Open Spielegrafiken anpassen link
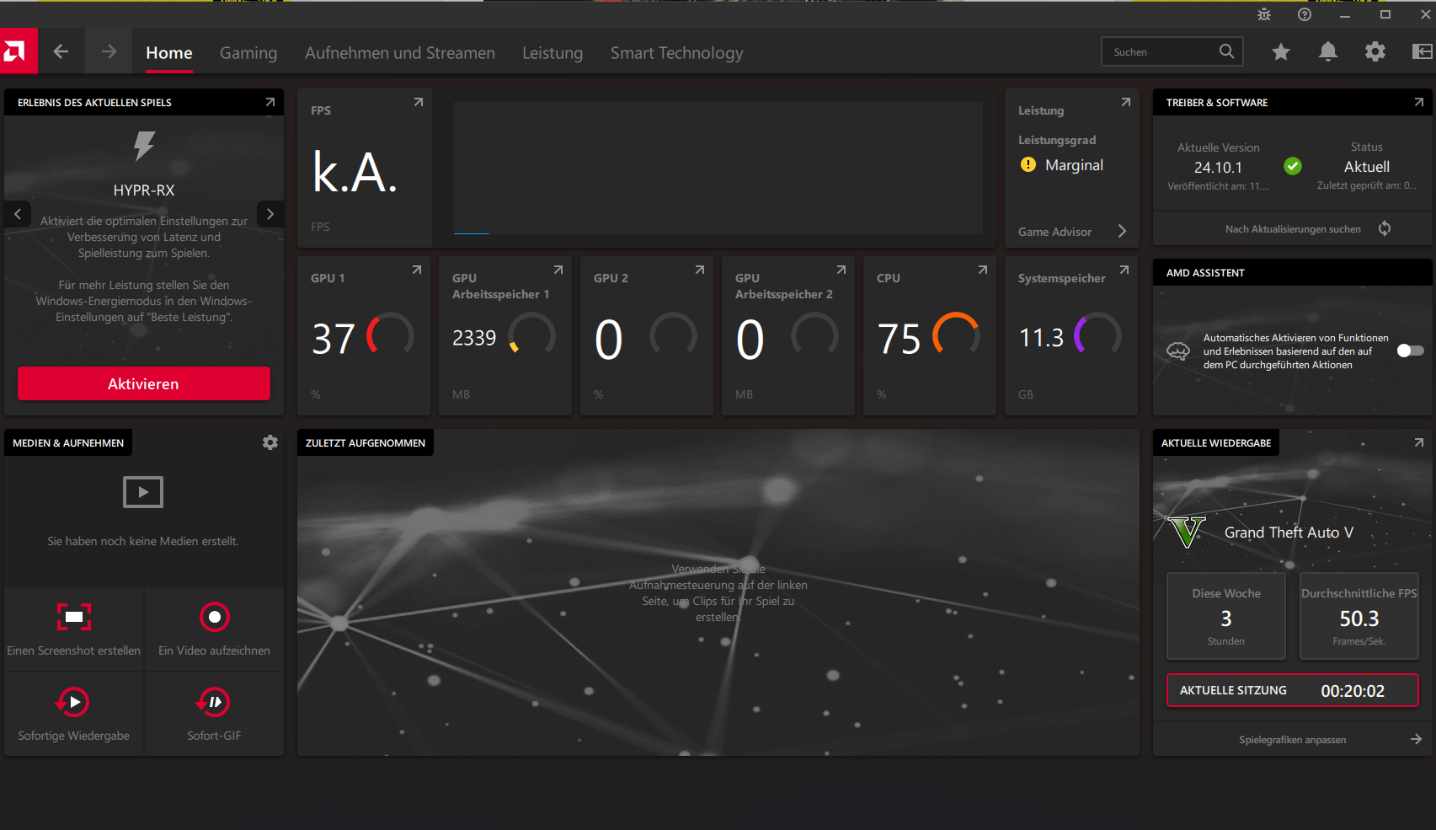Screen dimensions: 1436x830 click(x=1293, y=739)
